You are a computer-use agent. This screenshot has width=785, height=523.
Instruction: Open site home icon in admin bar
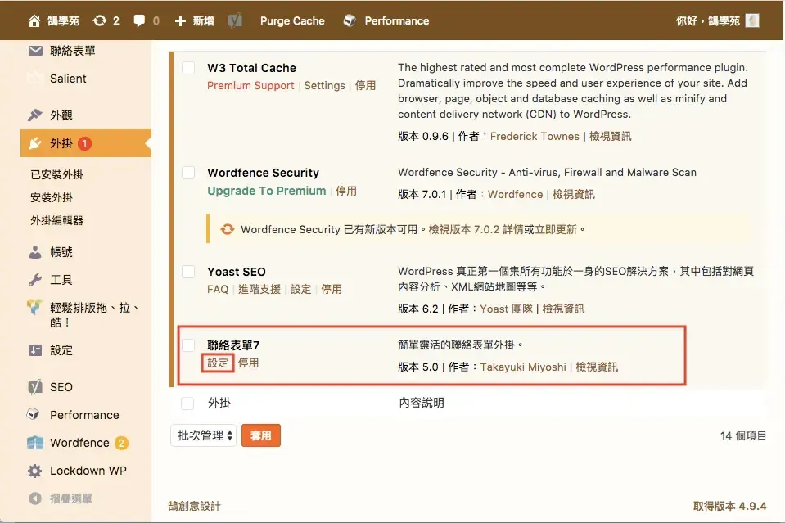(34, 21)
